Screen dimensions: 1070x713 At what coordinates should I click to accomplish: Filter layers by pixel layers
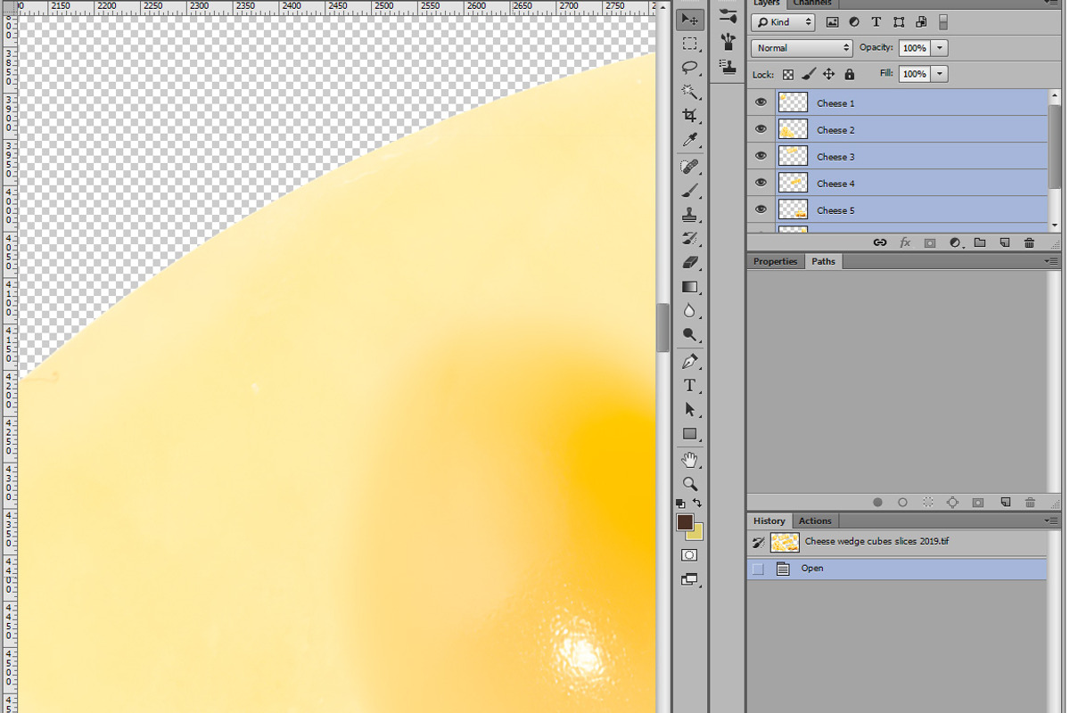(833, 22)
